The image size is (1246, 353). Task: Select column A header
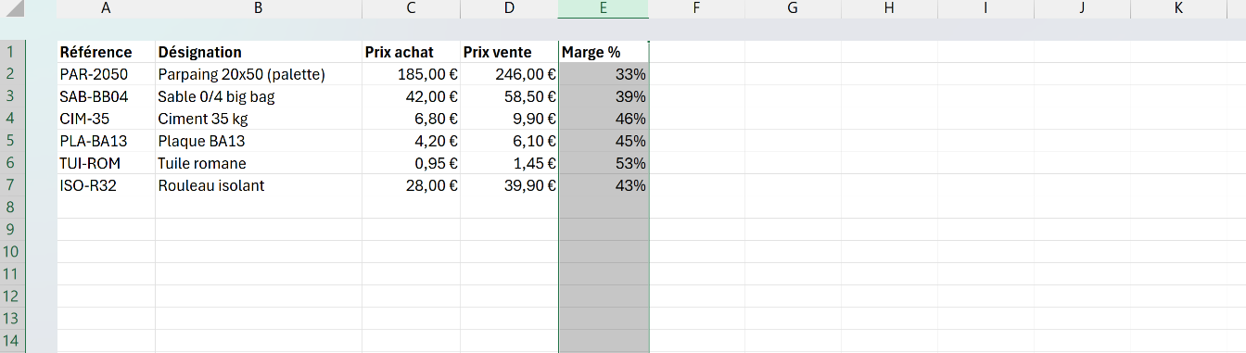point(106,8)
